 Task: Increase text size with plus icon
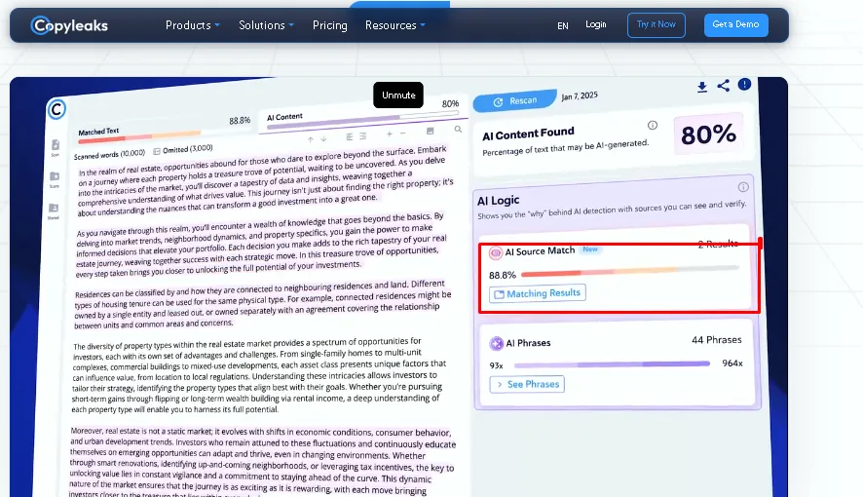389,134
